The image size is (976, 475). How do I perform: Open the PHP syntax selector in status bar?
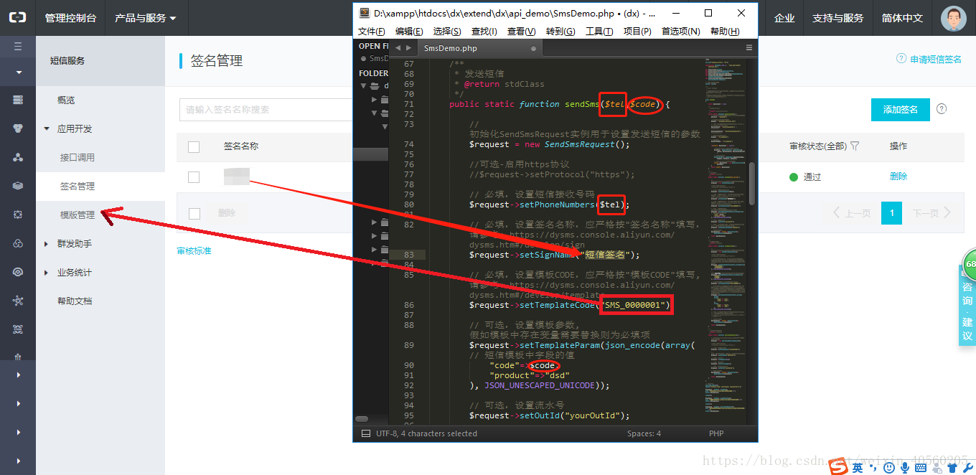click(x=716, y=433)
